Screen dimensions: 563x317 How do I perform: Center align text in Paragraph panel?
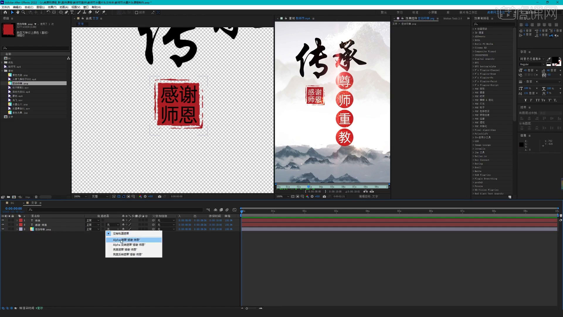(527, 25)
